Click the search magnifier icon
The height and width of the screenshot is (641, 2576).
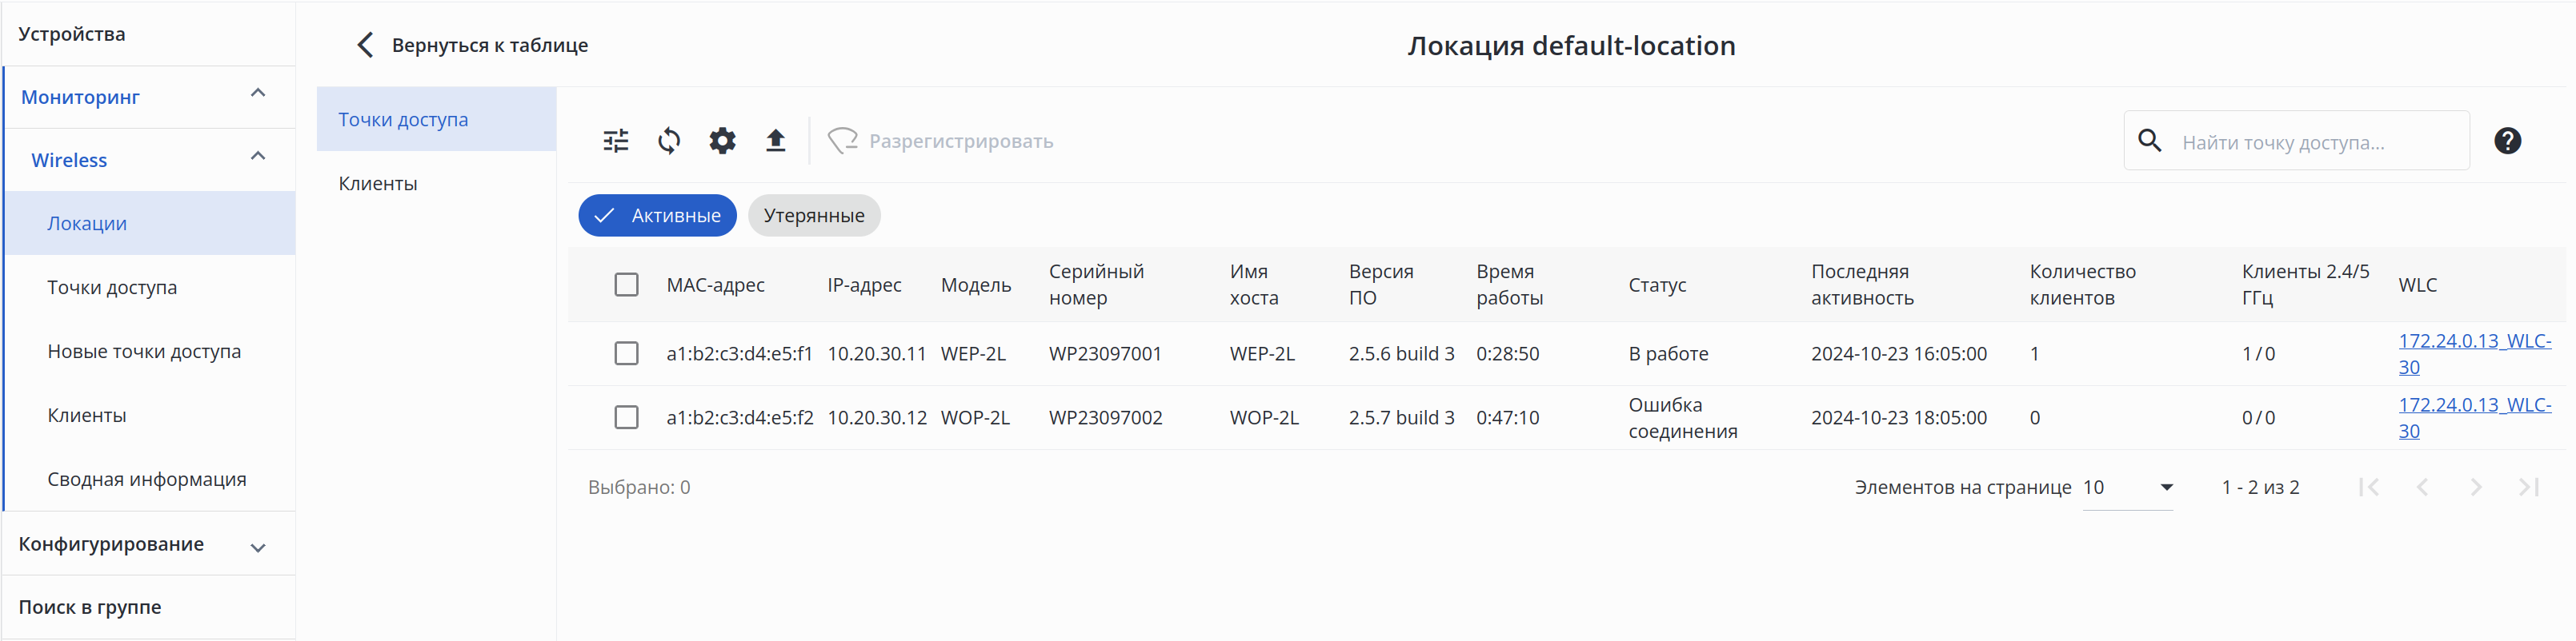tap(2149, 141)
